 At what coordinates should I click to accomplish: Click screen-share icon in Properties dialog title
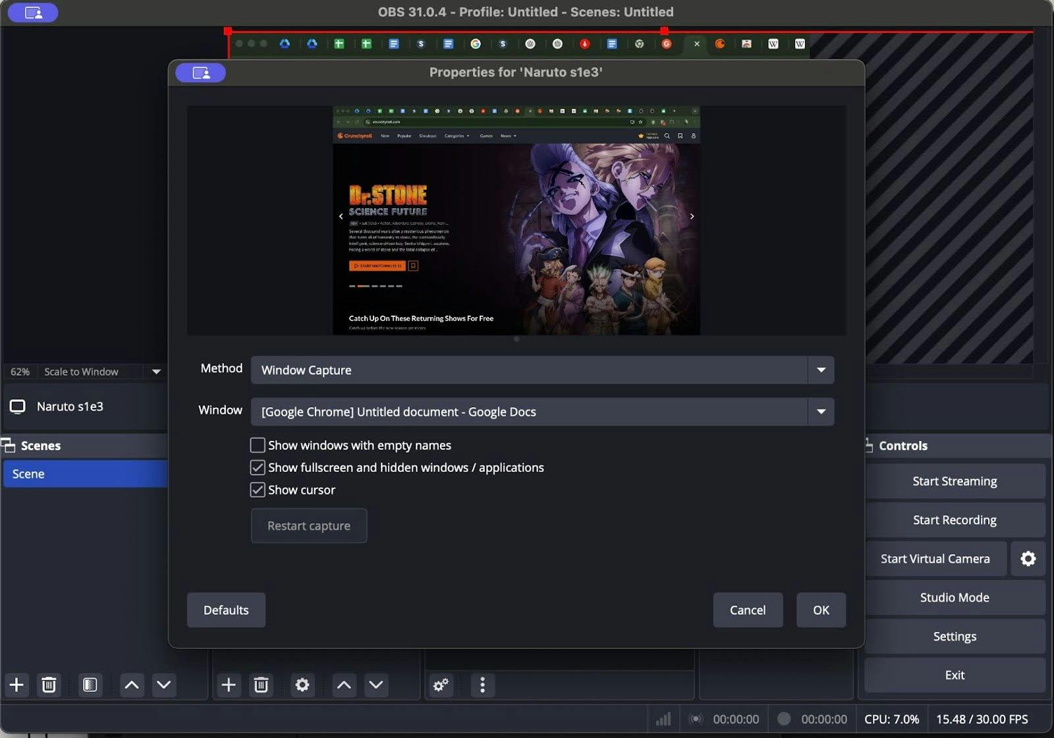pos(201,73)
